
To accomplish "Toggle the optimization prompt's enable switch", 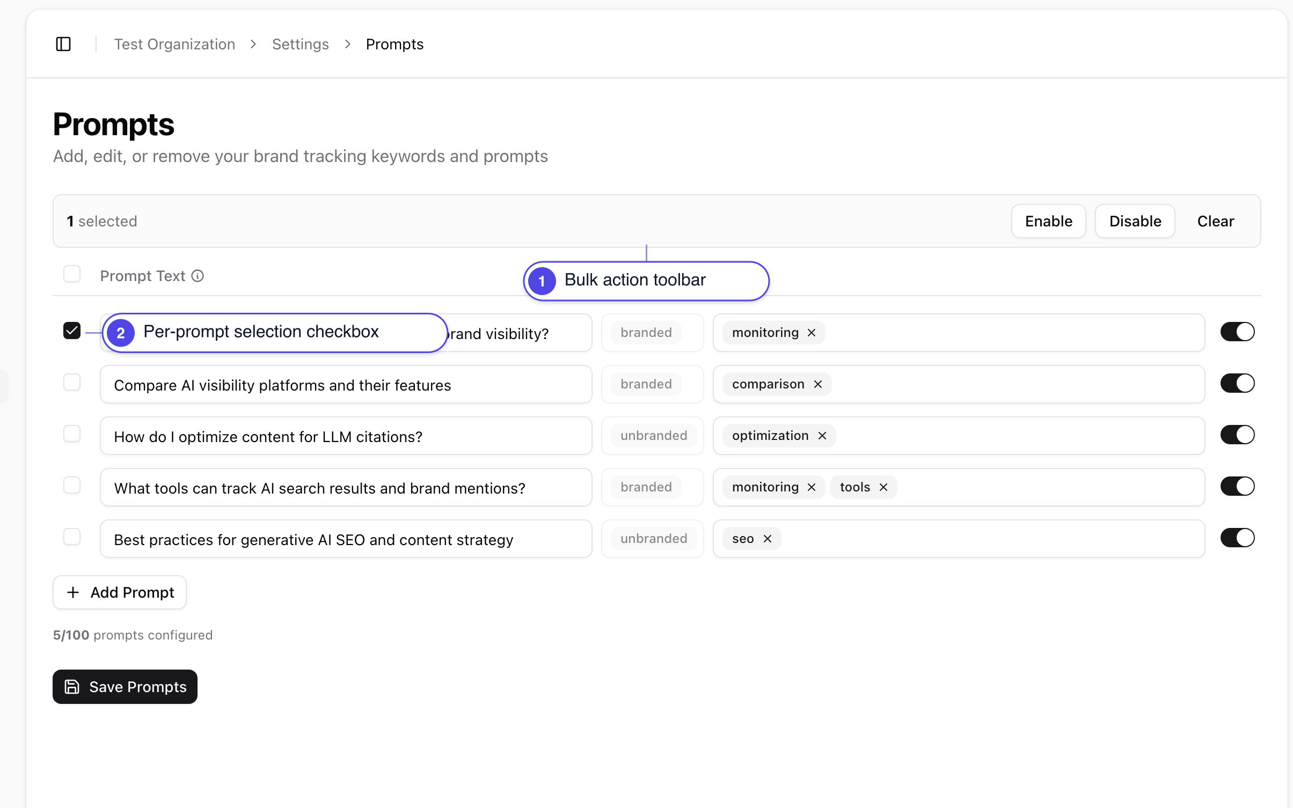I will pyautogui.click(x=1237, y=435).
